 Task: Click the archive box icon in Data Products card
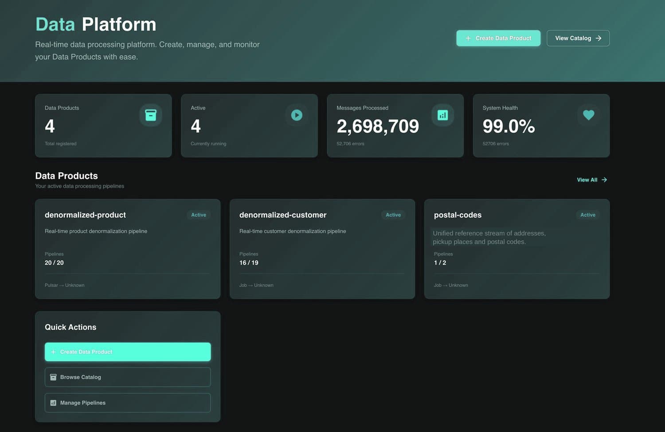[x=151, y=115]
